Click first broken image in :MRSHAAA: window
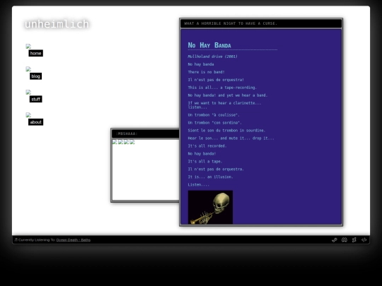The height and width of the screenshot is (286, 382). (x=115, y=142)
